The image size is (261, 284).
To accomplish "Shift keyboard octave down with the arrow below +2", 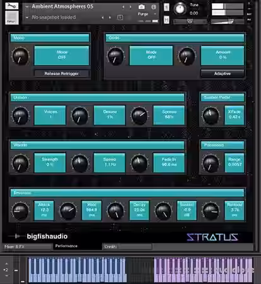I will click(6, 276).
